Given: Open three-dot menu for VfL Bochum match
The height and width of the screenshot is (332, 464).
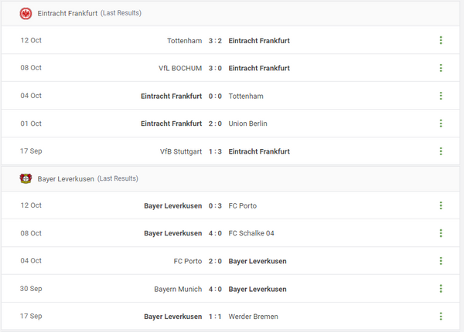Looking at the screenshot, I should click(441, 68).
